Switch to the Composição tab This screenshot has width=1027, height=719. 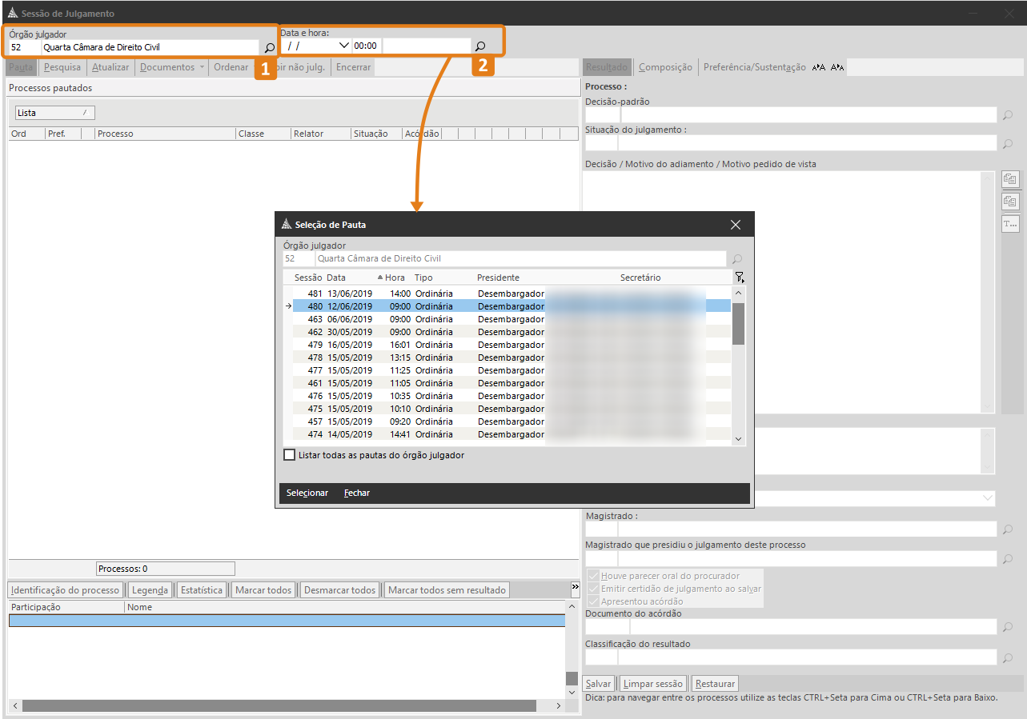point(665,67)
